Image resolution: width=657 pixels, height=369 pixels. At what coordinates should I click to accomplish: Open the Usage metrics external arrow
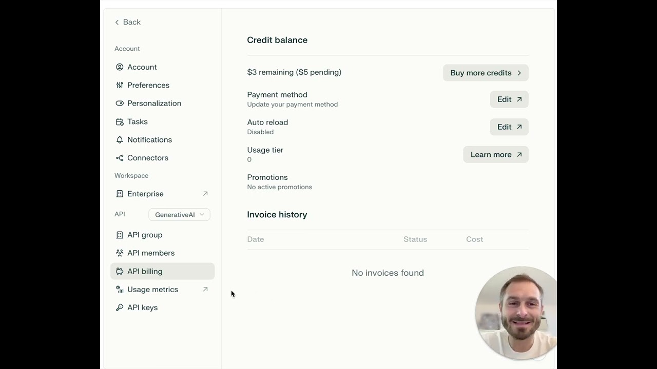(205, 289)
